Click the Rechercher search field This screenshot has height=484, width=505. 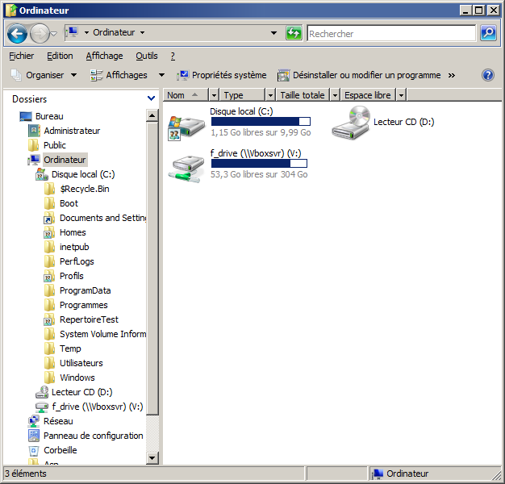391,34
